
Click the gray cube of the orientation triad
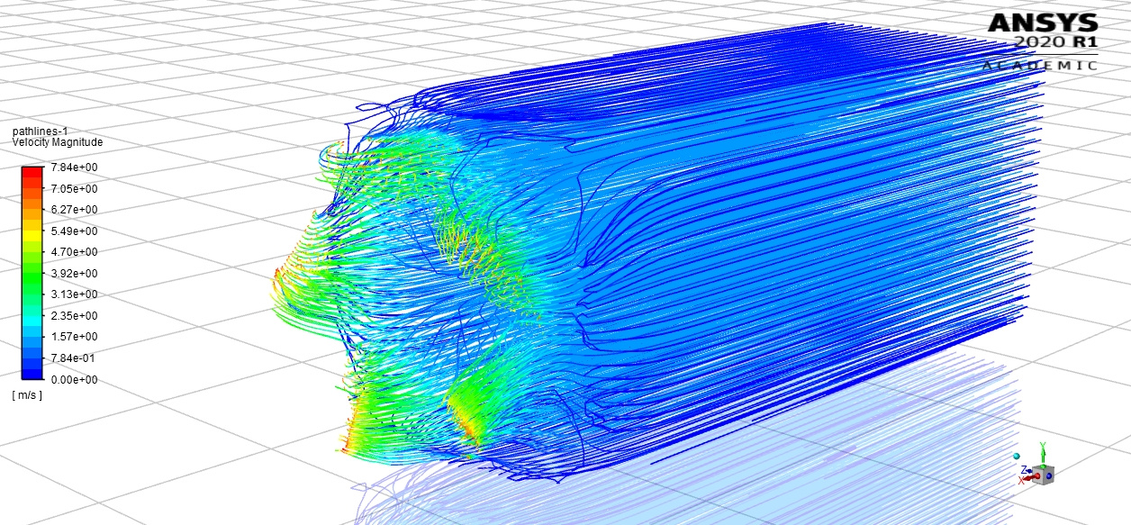coord(1043,475)
